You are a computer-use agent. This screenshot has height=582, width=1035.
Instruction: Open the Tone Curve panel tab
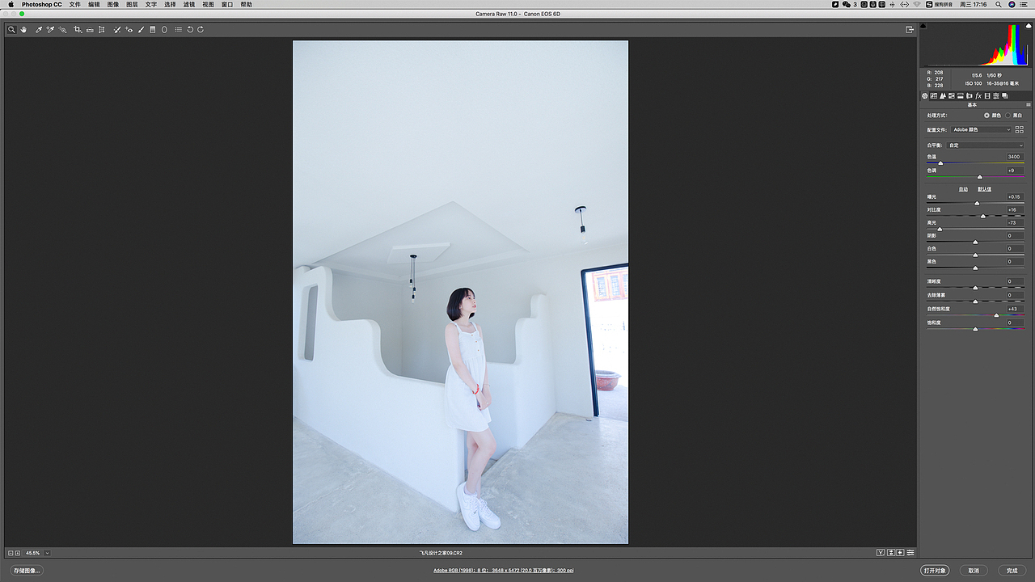(934, 95)
